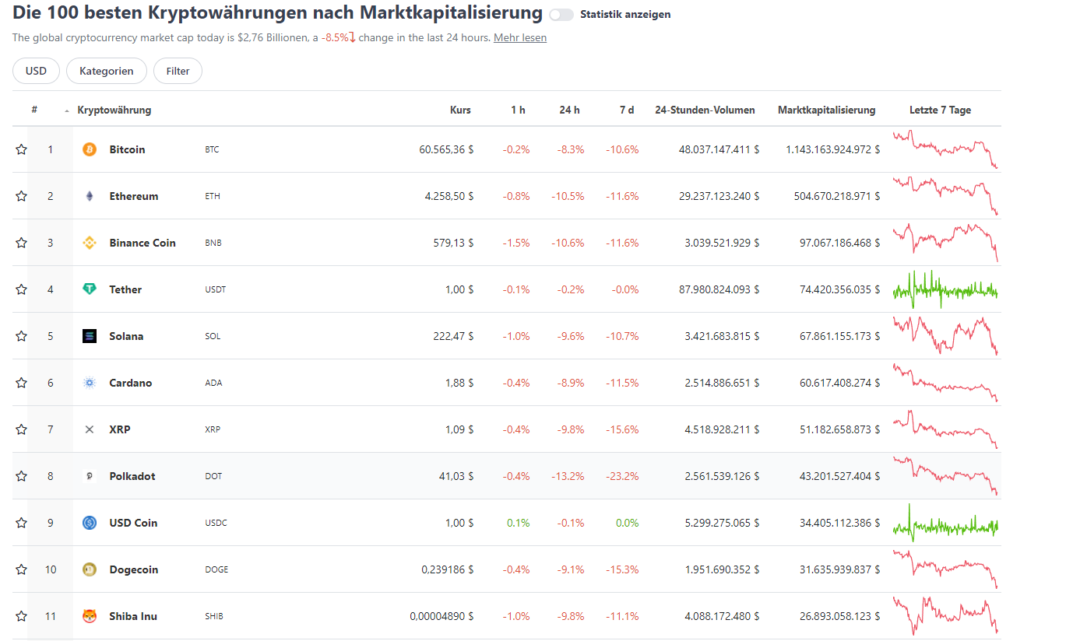Click Ethereum price 4.258,50 $
Screen dimensions: 1066x641
coord(449,196)
